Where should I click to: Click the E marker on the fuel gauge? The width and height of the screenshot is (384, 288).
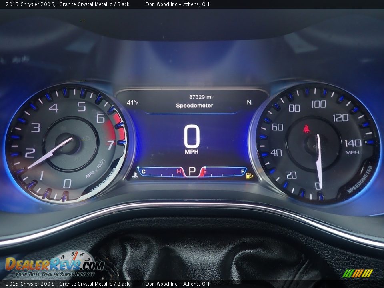click(x=204, y=171)
